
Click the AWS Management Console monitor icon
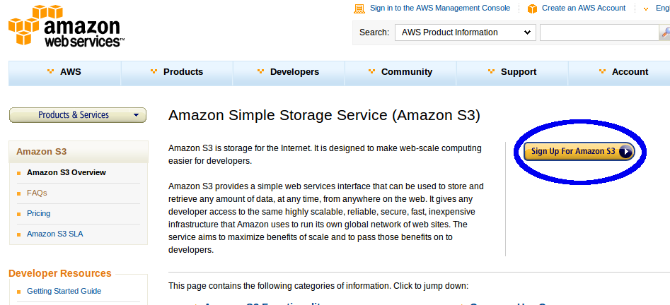click(x=359, y=8)
